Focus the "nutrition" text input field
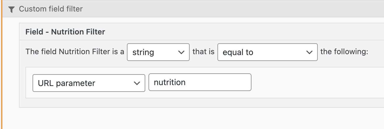This screenshot has width=384, height=129. 200,82
